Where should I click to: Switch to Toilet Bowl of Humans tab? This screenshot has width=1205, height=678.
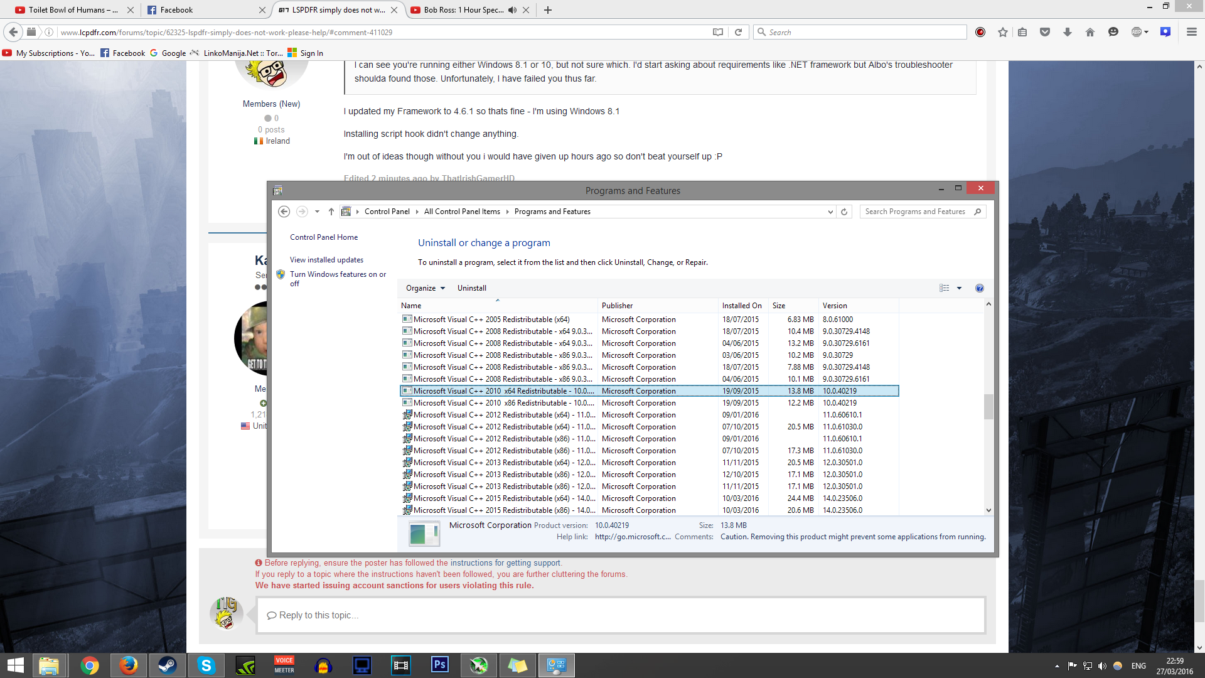(x=69, y=10)
